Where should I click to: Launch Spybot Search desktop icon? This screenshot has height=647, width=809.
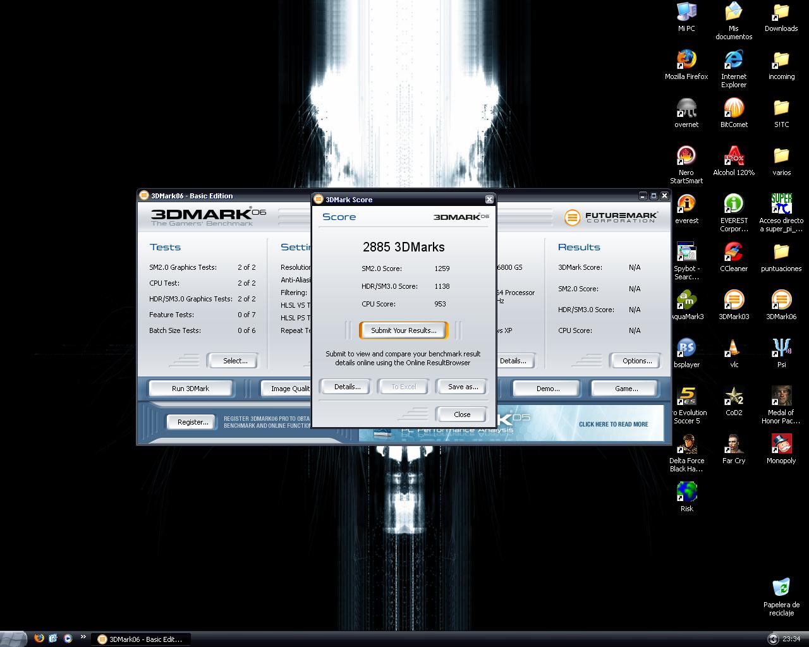[686, 260]
